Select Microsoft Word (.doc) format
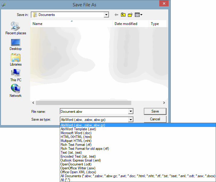This screenshot has width=216, height=182. (x=138, y=133)
